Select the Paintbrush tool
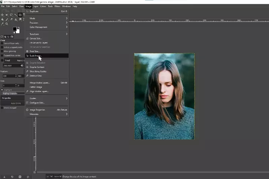 pos(7,19)
